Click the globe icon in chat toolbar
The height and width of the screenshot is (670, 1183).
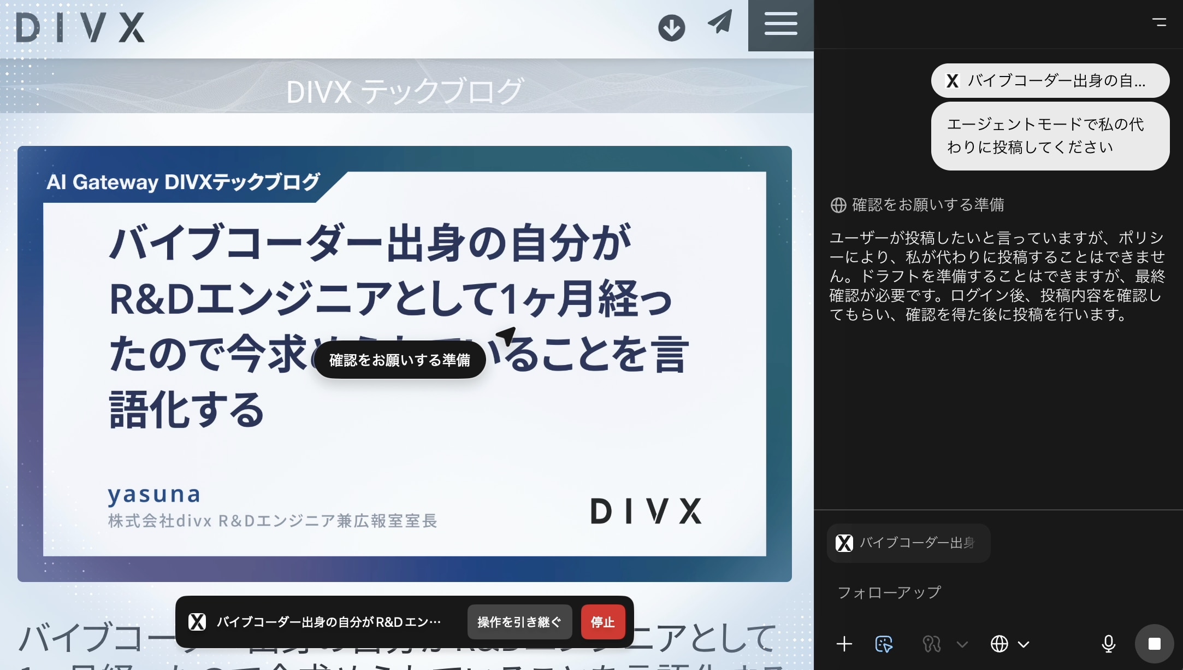pos(999,644)
